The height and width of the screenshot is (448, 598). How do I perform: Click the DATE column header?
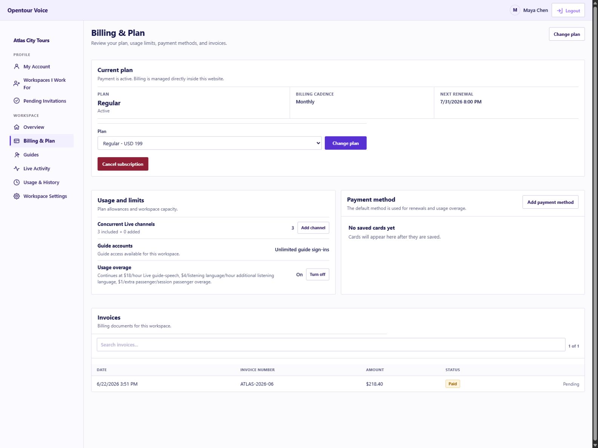[101, 370]
